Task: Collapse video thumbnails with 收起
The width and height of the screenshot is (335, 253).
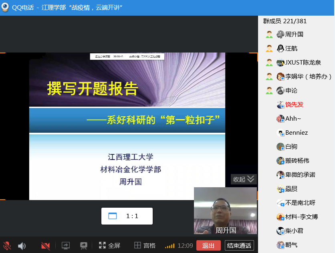Action: [x=244, y=179]
